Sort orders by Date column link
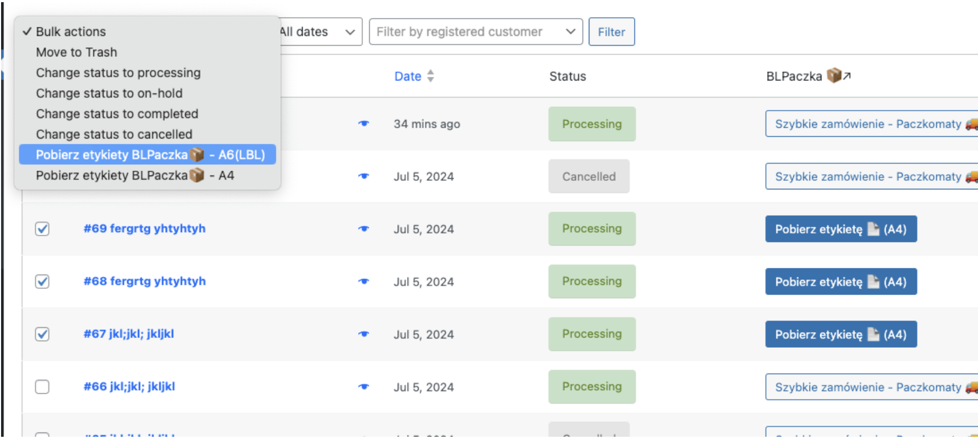 (408, 76)
